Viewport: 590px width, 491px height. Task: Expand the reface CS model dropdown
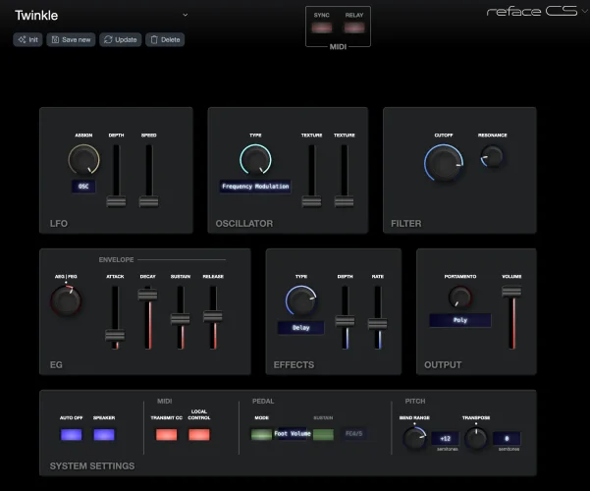(583, 12)
